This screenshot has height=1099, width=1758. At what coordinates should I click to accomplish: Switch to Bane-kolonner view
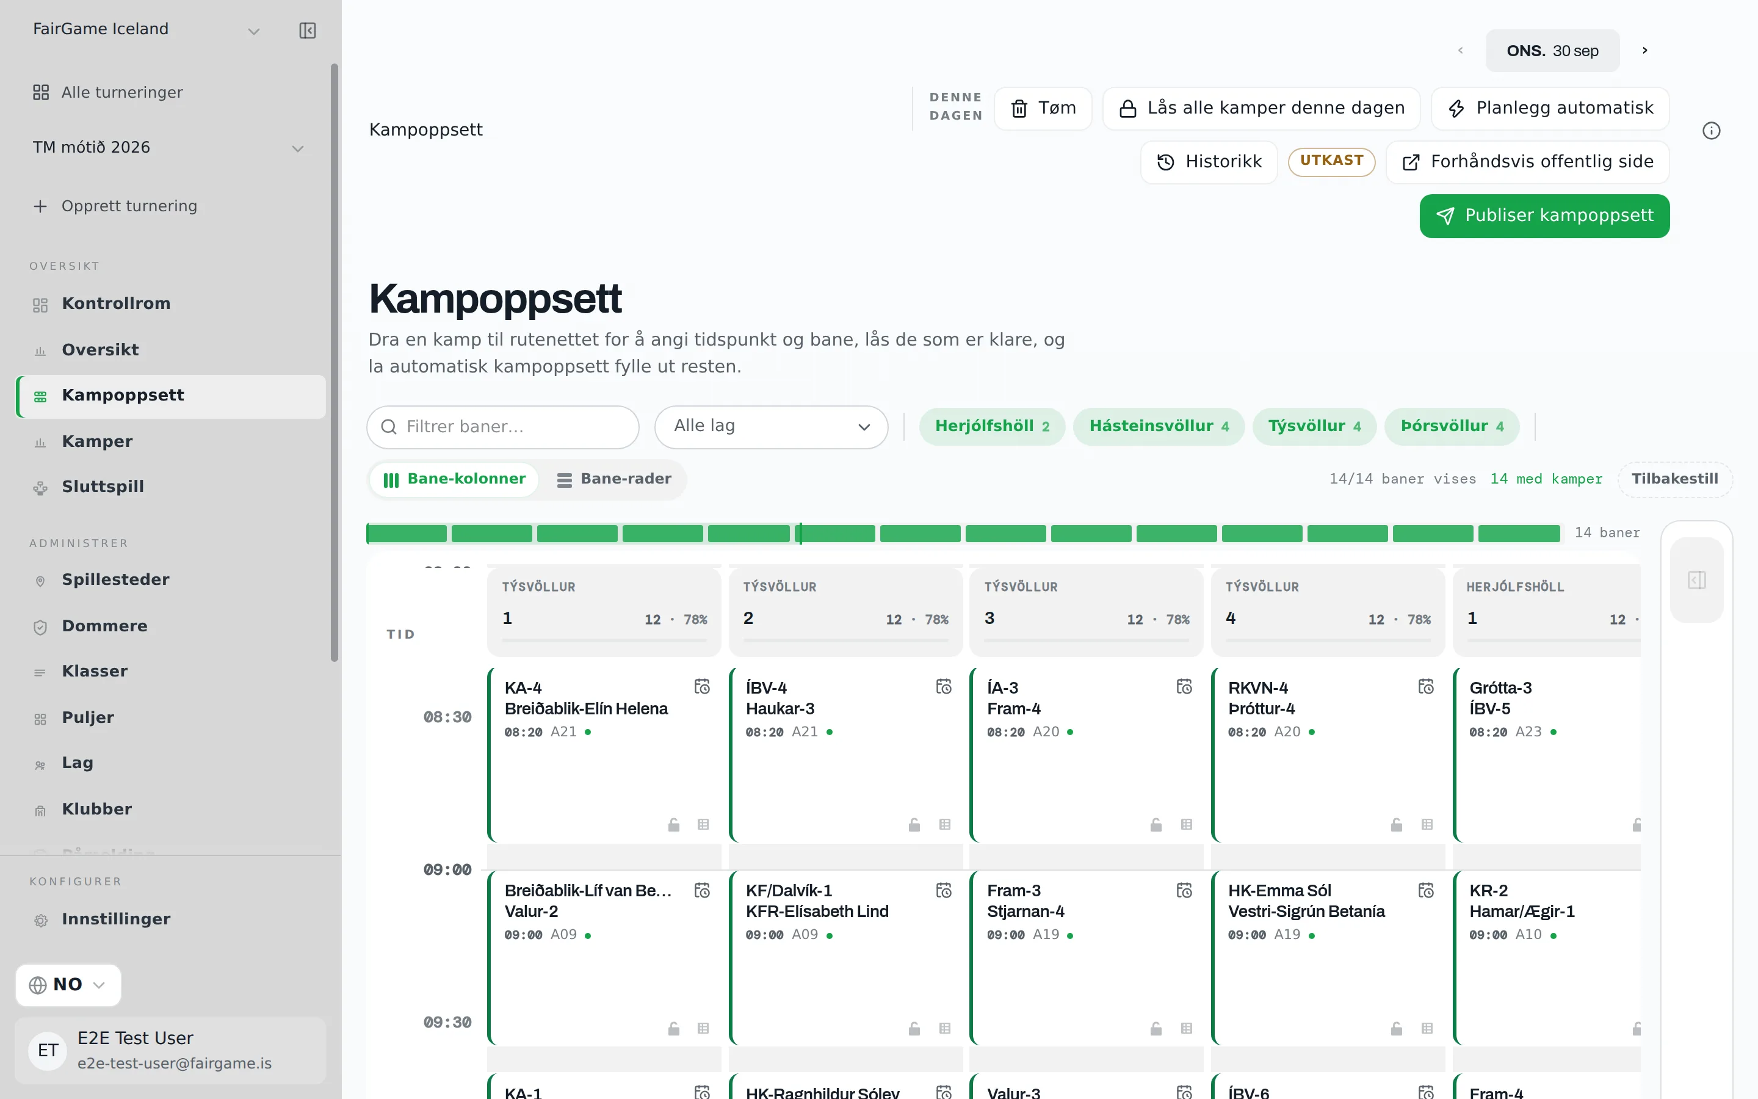pyautogui.click(x=454, y=480)
